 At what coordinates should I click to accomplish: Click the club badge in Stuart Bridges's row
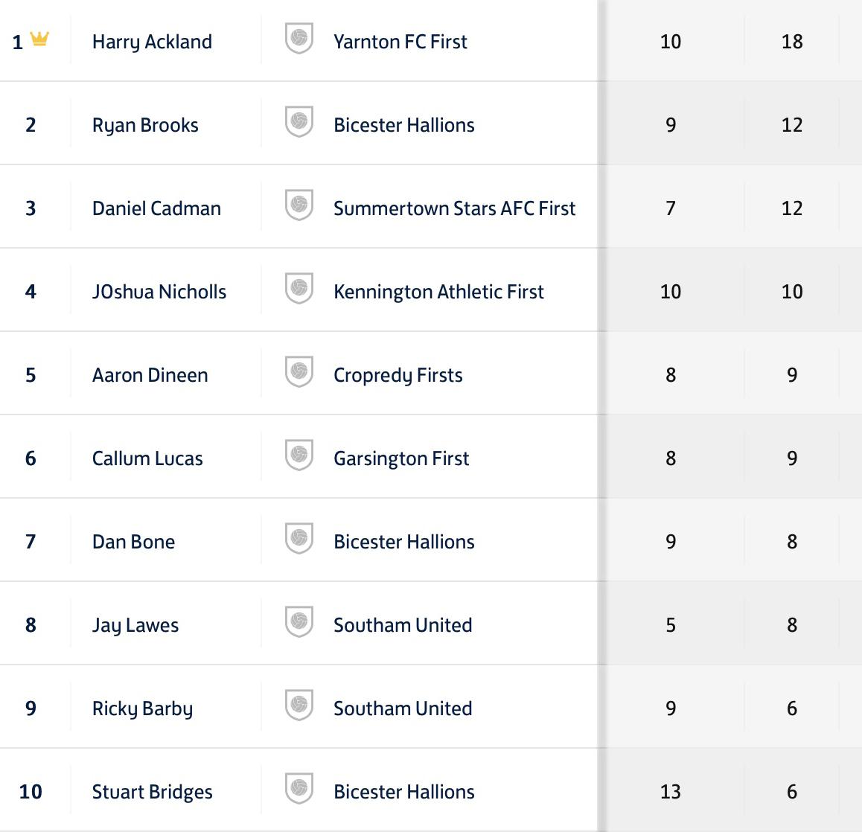click(x=299, y=790)
